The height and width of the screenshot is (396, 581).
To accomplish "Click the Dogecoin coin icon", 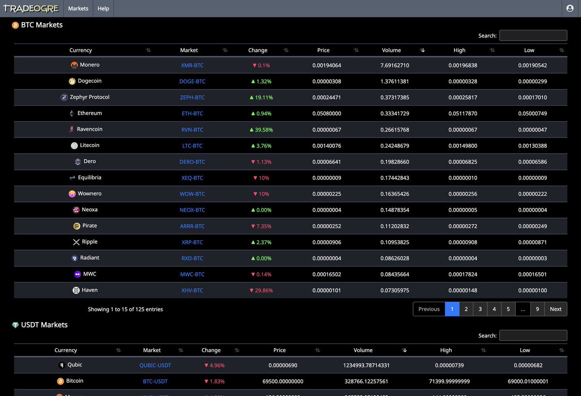I will click(72, 81).
